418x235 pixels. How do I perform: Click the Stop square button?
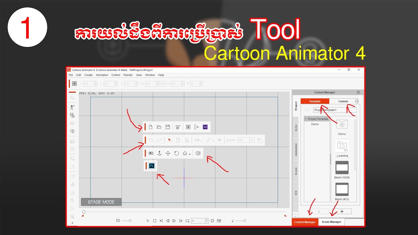155,221
